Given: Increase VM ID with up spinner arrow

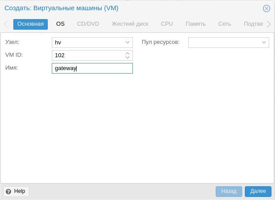Looking at the screenshot, I should [x=128, y=53].
